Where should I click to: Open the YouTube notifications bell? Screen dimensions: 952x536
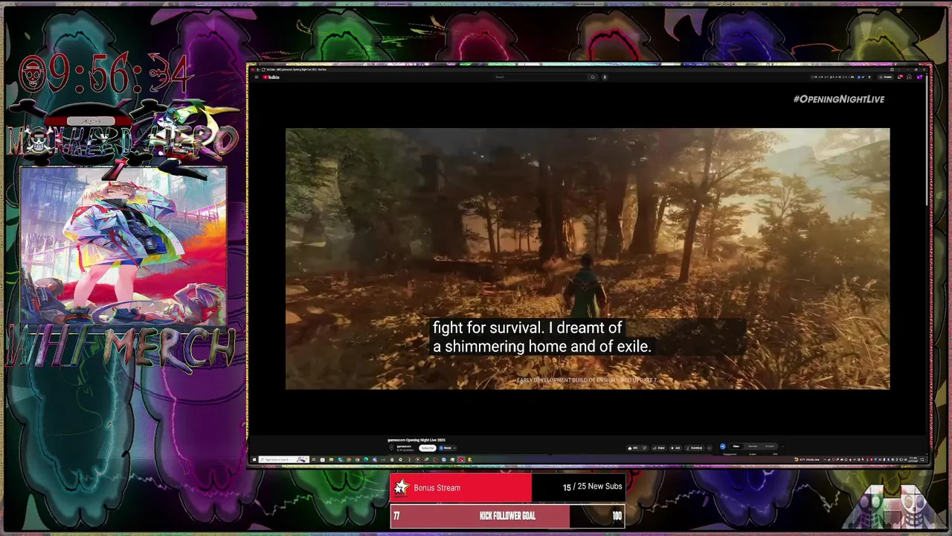click(900, 77)
